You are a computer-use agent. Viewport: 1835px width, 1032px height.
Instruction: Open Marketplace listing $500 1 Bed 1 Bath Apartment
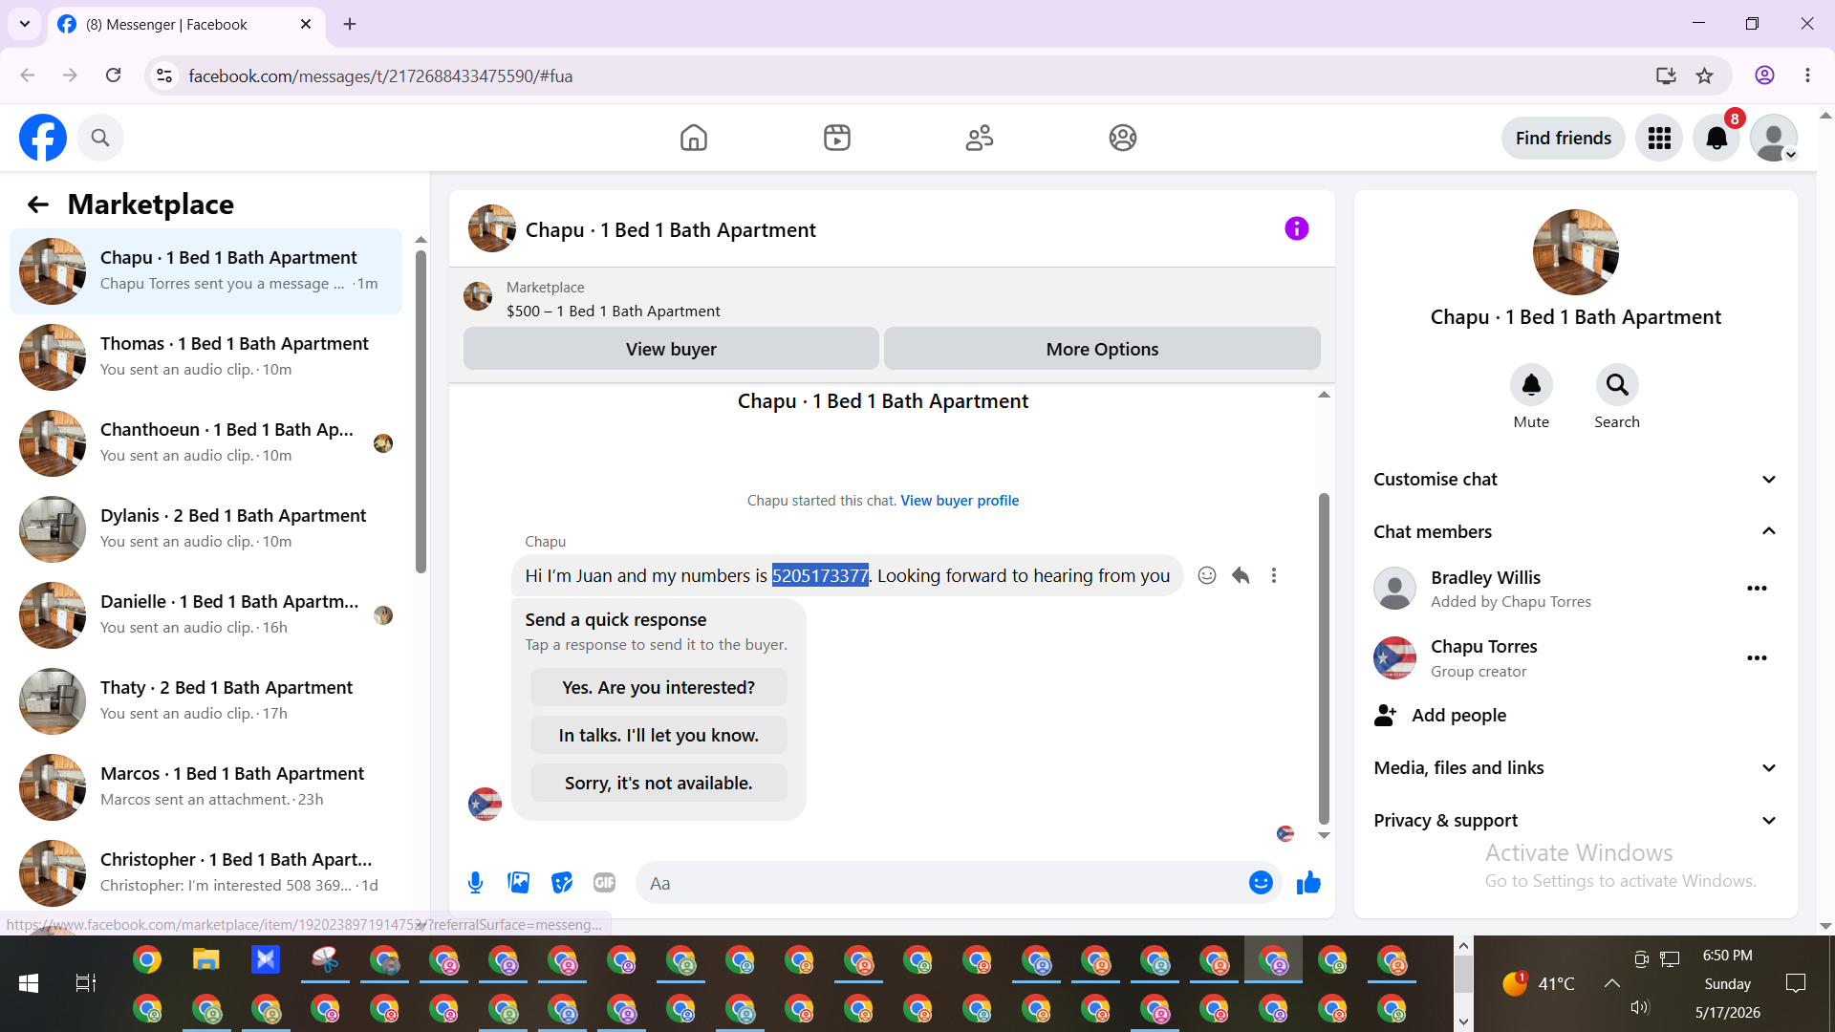613,299
